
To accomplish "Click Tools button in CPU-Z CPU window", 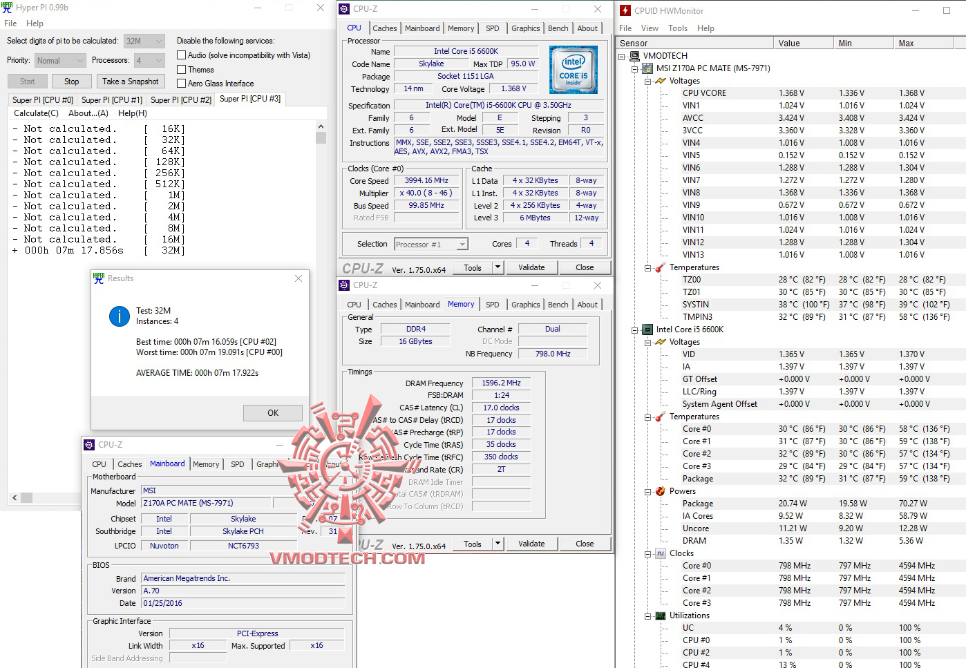I will coord(473,267).
